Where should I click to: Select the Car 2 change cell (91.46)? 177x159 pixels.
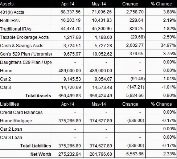click(x=130, y=79)
